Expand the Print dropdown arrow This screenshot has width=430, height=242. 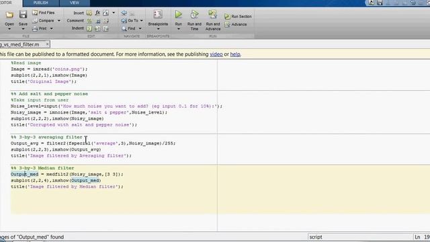(51, 28)
